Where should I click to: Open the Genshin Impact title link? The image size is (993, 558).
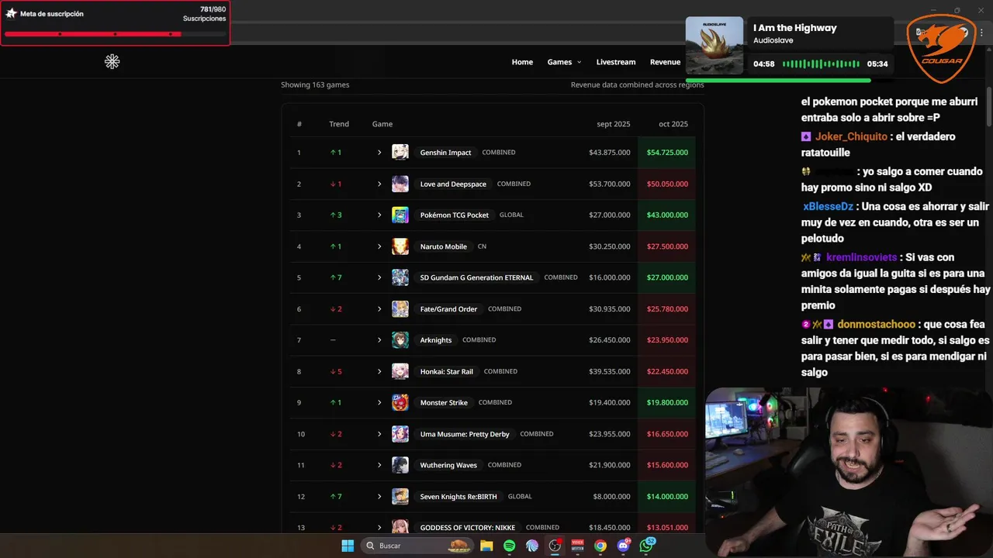445,153
